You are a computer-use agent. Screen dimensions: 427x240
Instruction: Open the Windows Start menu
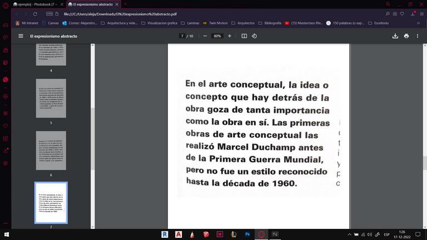(x=7, y=234)
